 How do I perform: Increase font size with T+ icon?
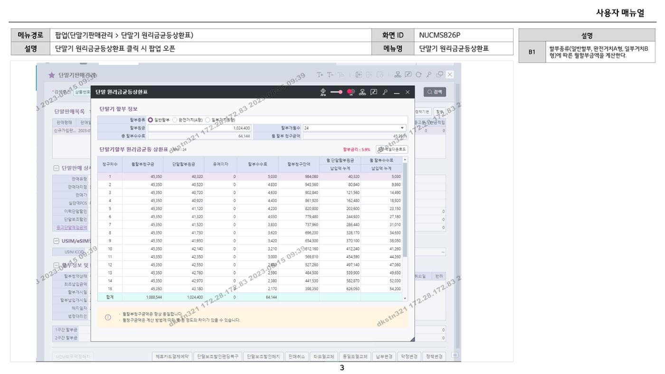(x=320, y=75)
